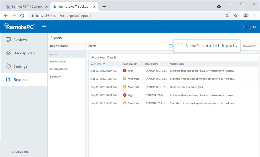
Task: Select the Weekly Activities report
Action: pyautogui.click(x=59, y=69)
